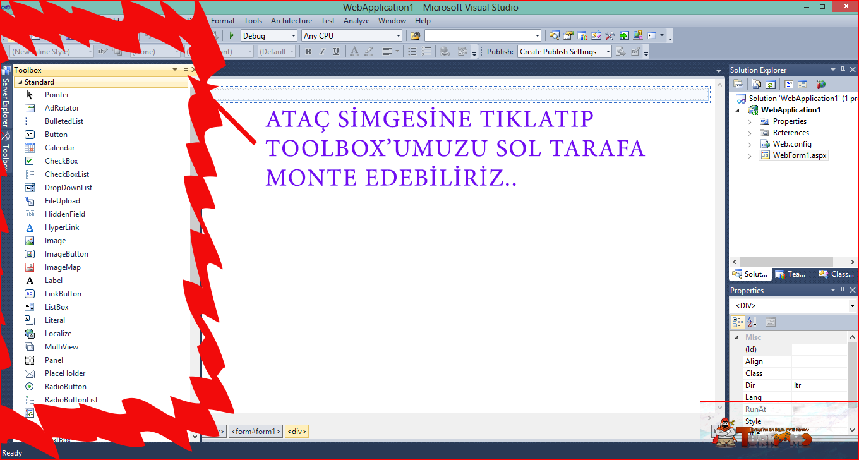Open the Architecture menu
The height and width of the screenshot is (460, 859).
pyautogui.click(x=291, y=21)
